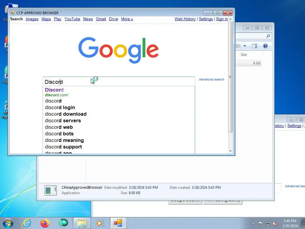This screenshot has width=305, height=229.
Task: Click the Google logo
Action: pyautogui.click(x=119, y=50)
